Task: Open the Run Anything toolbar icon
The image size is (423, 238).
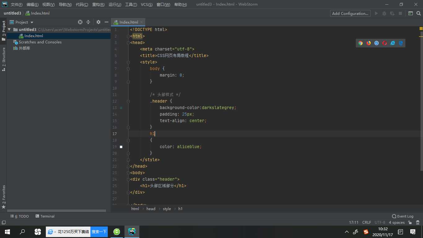Action: (x=411, y=13)
